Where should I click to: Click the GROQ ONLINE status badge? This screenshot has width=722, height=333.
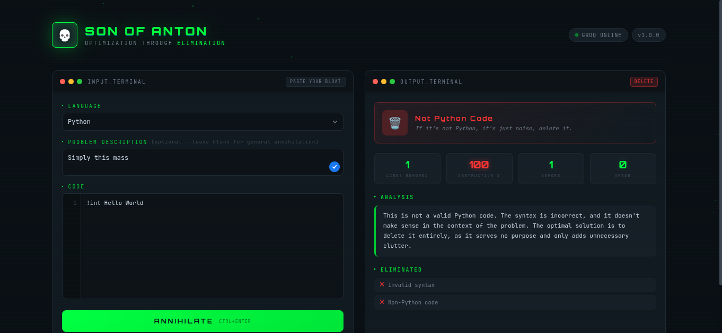[x=598, y=35]
